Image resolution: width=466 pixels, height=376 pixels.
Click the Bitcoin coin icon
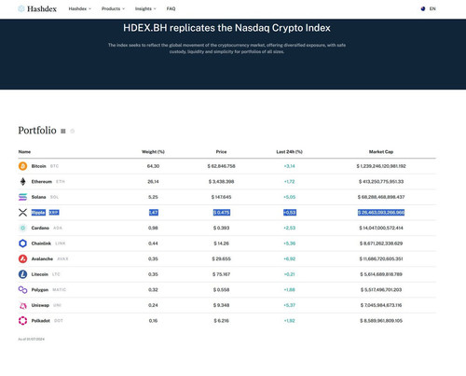point(22,166)
